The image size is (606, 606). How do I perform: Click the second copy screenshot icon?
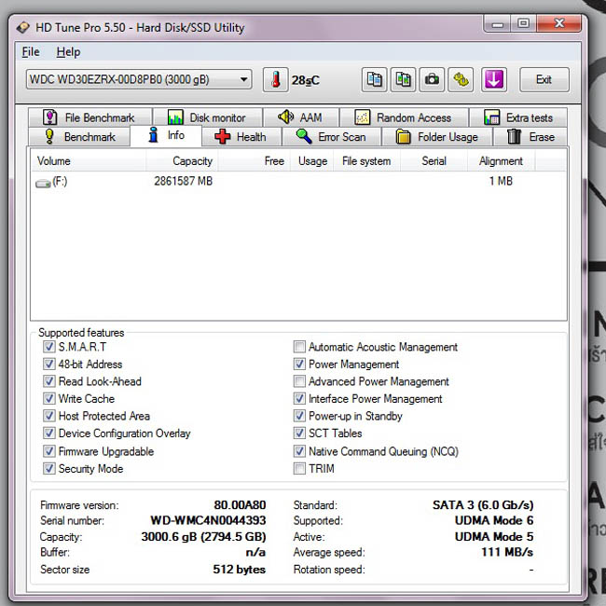[x=403, y=80]
